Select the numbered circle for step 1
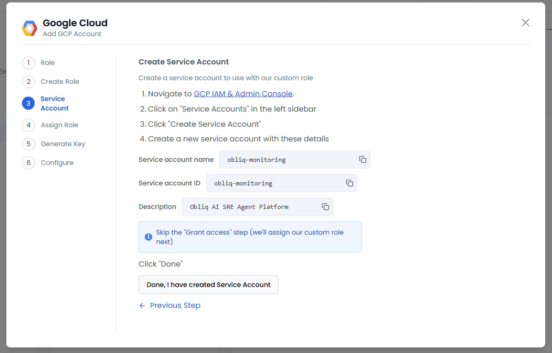Viewport: 552px width, 353px height. click(28, 63)
